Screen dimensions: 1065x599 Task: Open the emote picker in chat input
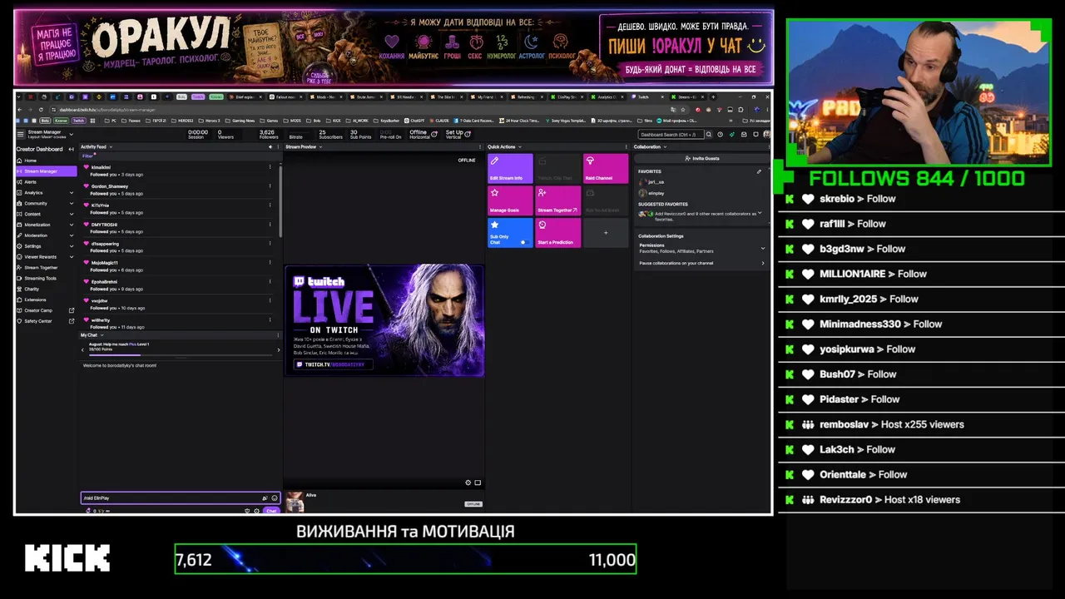coord(275,498)
